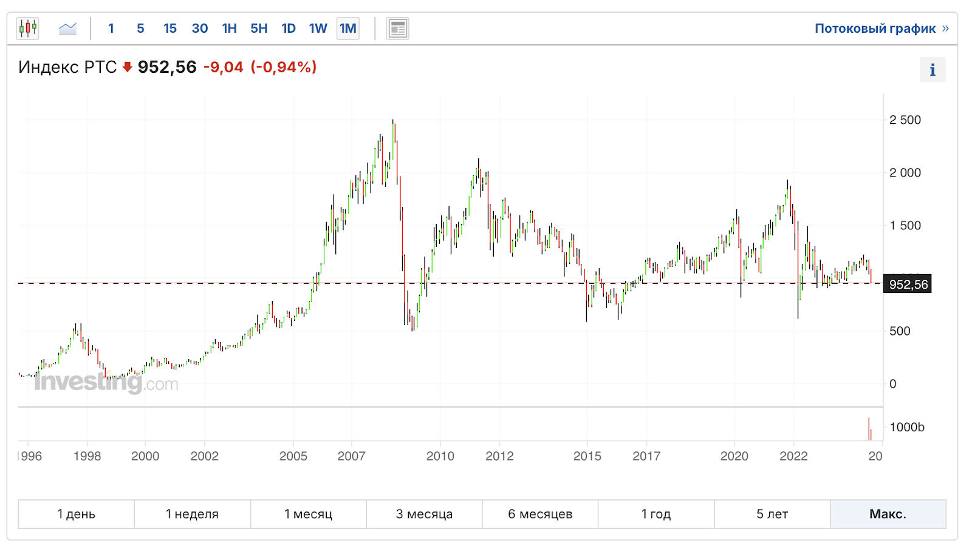Click the Индекс РТС title text
Viewport: 972px width, 549px height.
(x=67, y=67)
